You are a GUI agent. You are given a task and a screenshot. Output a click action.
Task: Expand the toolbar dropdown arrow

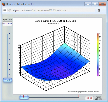(104, 10)
